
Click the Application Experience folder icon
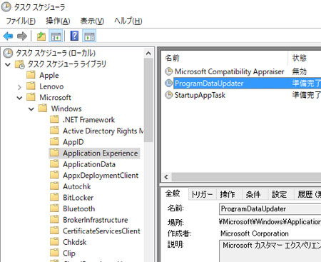(54, 153)
